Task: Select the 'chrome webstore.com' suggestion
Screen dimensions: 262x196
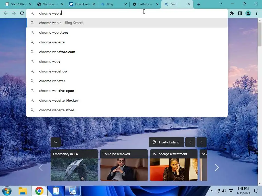Action: [127, 52]
